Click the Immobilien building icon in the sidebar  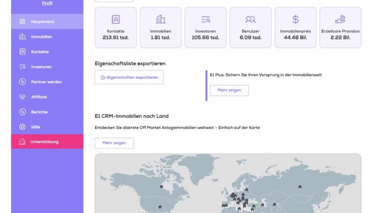pyautogui.click(x=22, y=36)
